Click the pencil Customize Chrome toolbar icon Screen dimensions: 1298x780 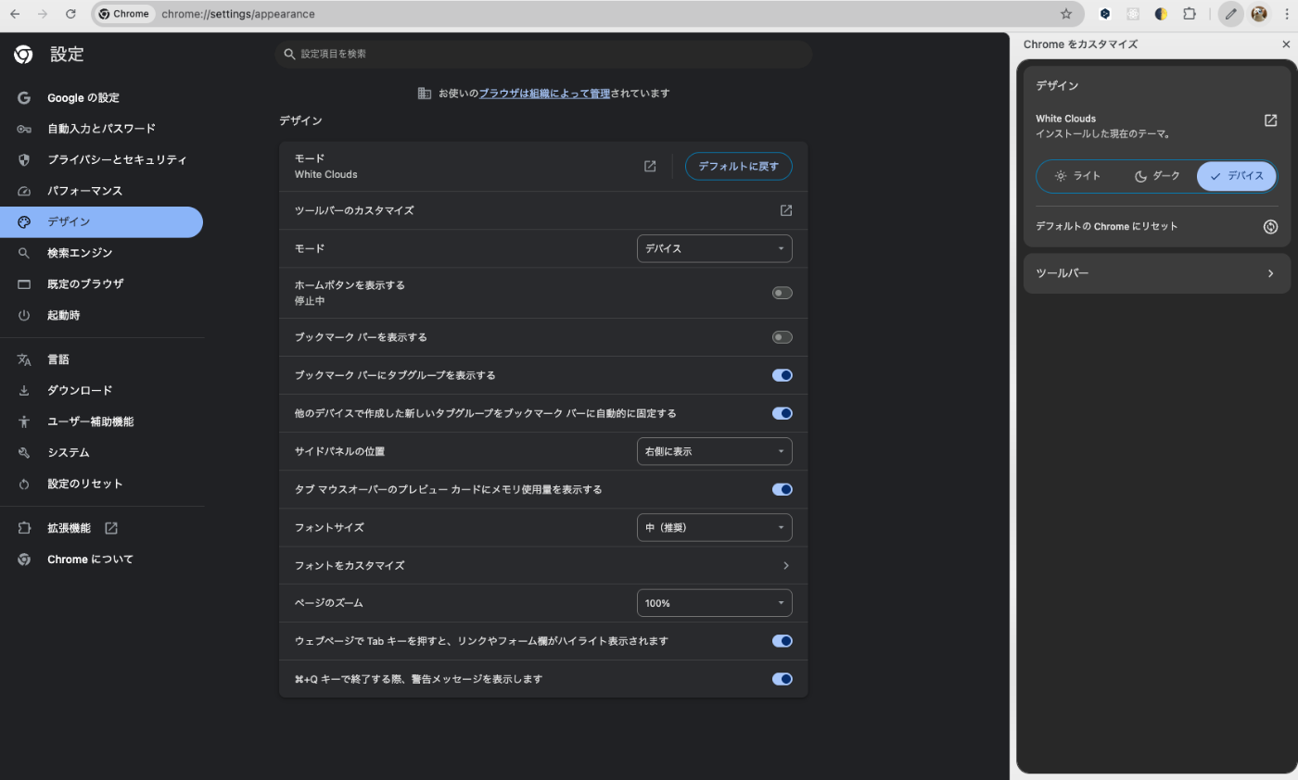pyautogui.click(x=1230, y=14)
